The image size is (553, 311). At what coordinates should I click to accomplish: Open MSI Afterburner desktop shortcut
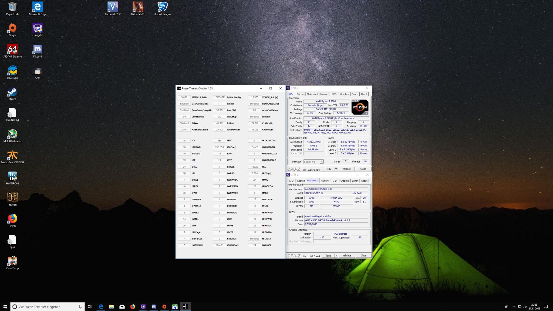[x=12, y=136]
